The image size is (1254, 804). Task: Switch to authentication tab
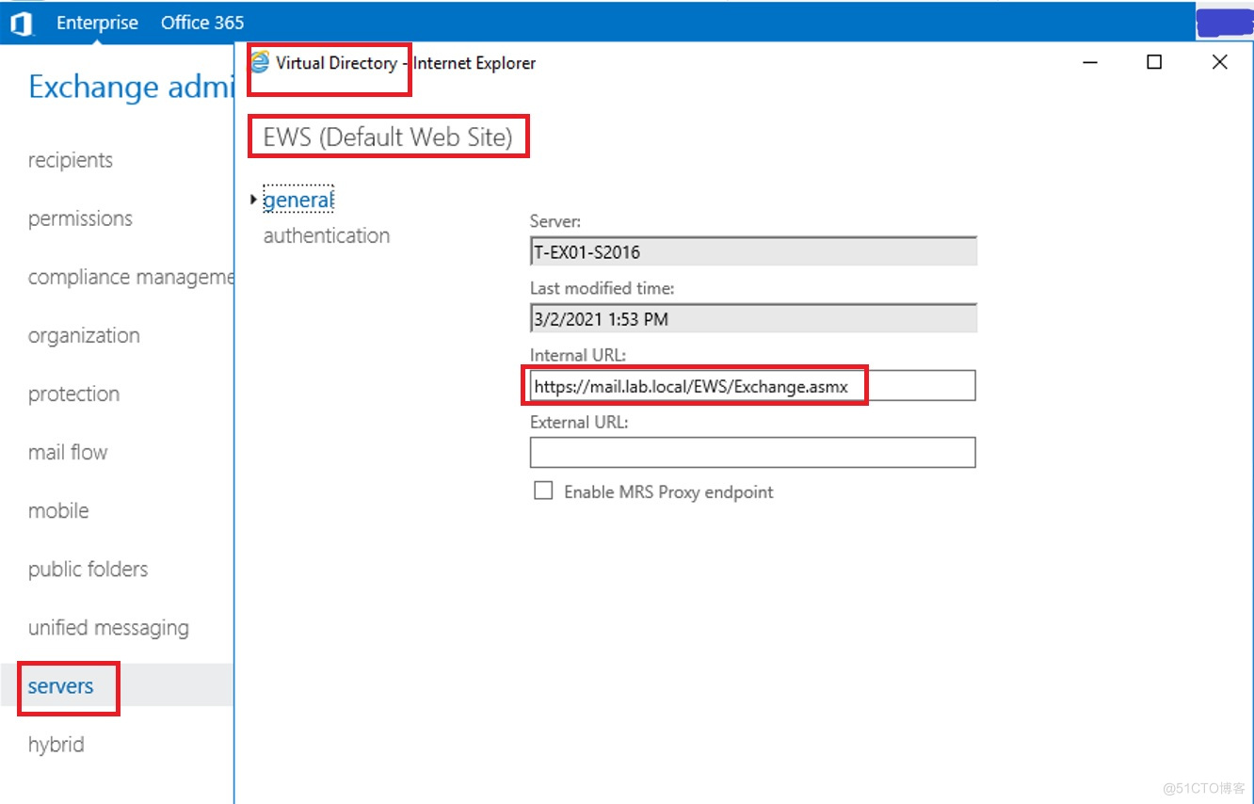pos(327,235)
